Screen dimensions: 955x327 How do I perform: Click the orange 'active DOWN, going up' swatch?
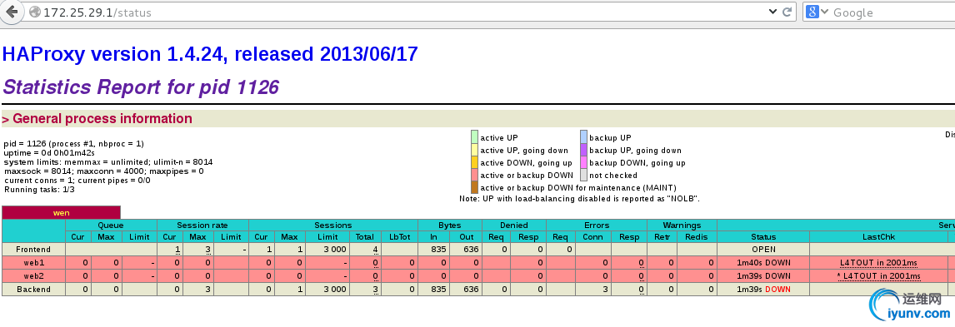click(x=474, y=162)
